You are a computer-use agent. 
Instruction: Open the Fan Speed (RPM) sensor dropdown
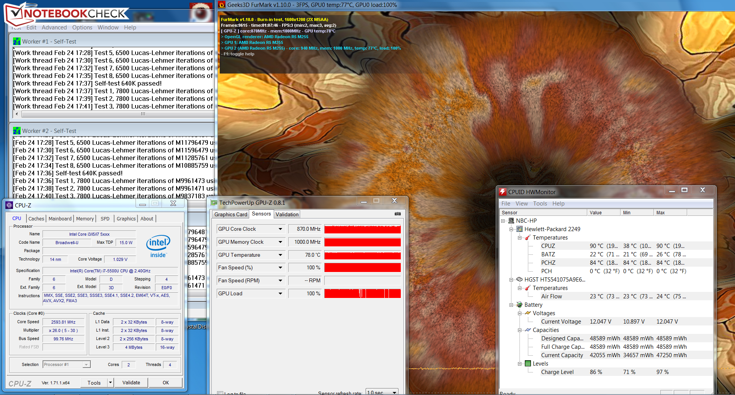tap(280, 281)
